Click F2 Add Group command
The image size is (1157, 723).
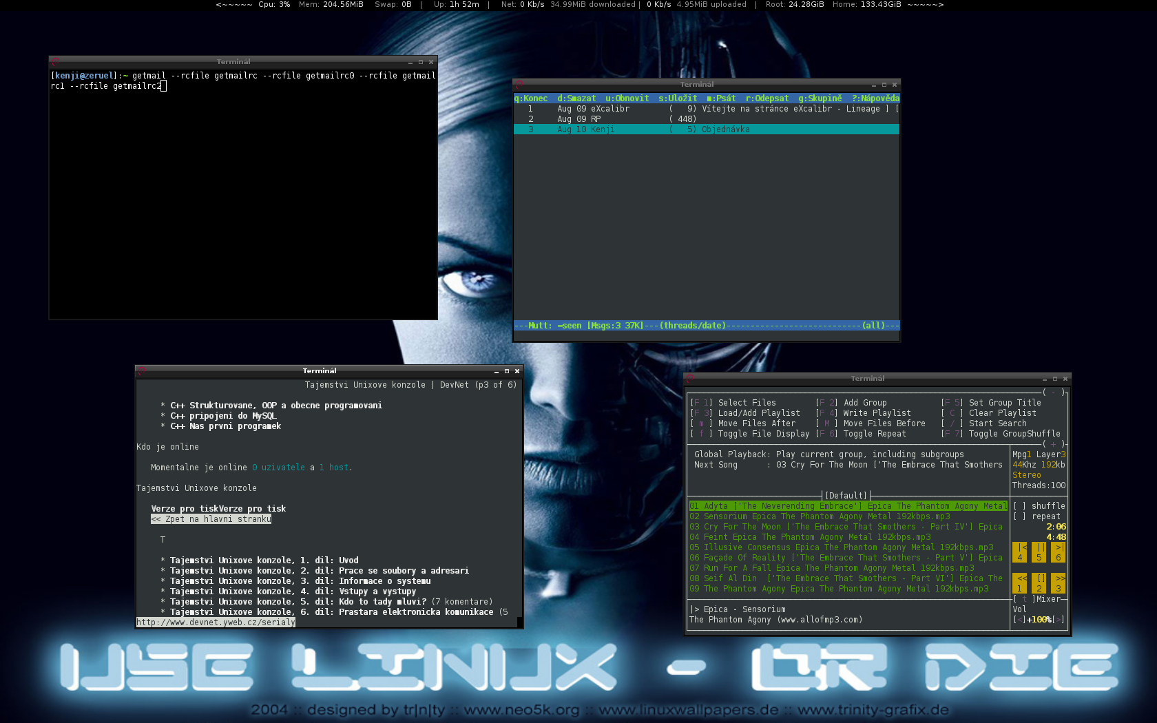pyautogui.click(x=851, y=403)
